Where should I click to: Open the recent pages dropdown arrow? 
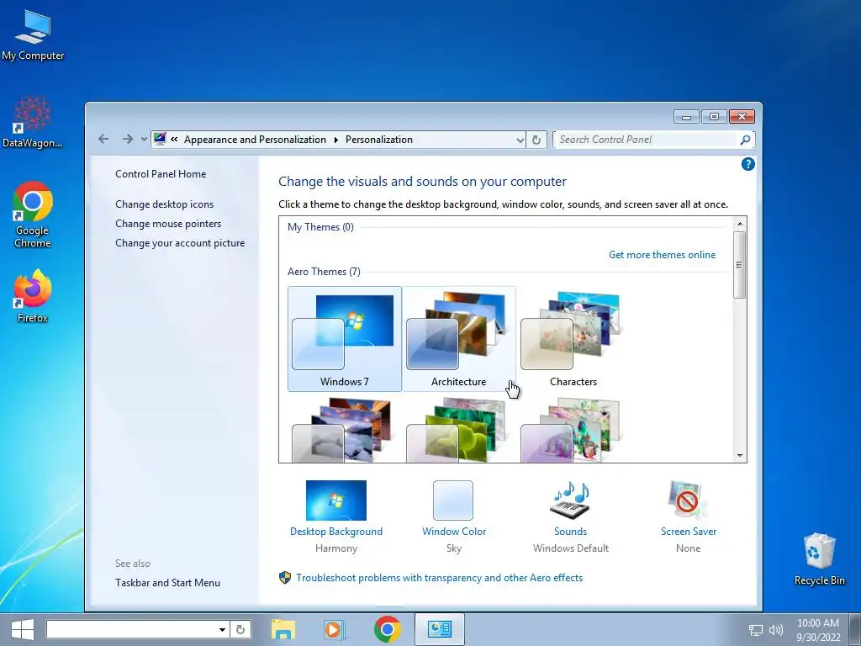click(x=144, y=140)
